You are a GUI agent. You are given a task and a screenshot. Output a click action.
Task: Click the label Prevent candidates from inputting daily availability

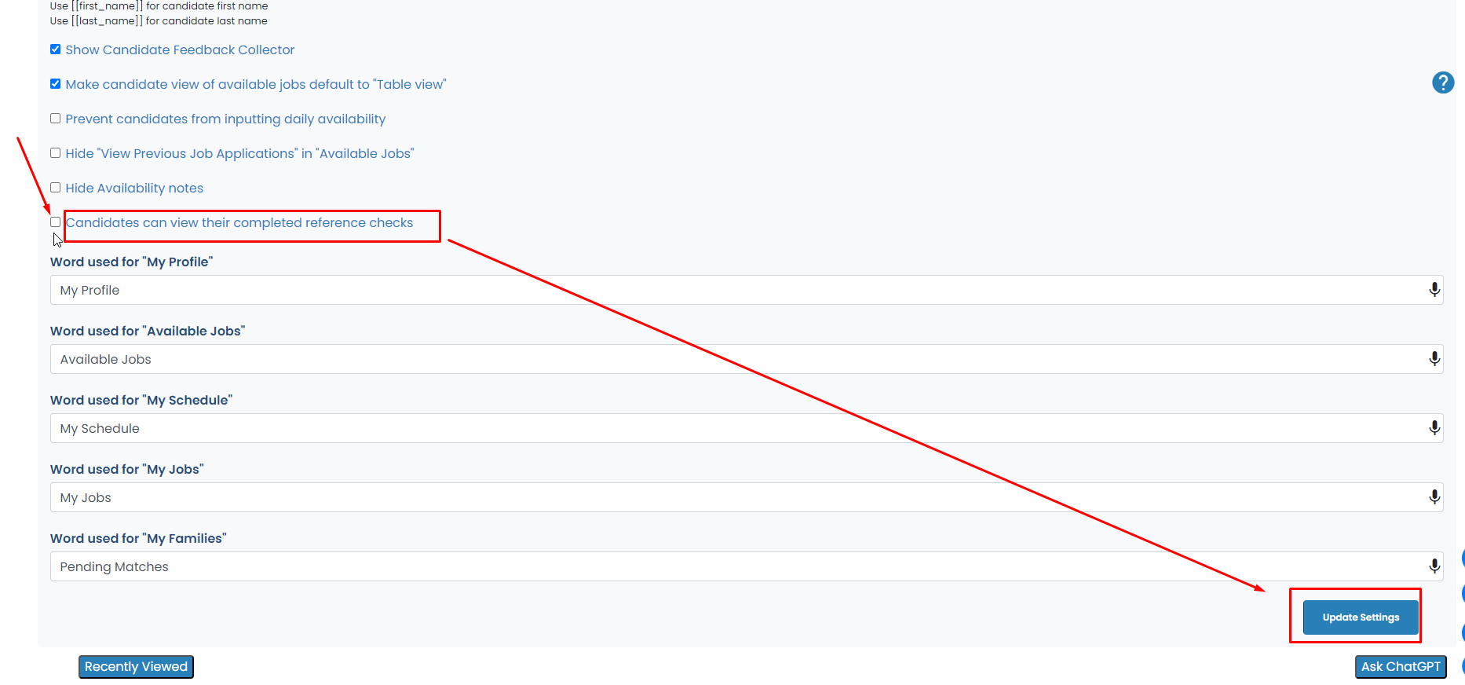tap(225, 119)
